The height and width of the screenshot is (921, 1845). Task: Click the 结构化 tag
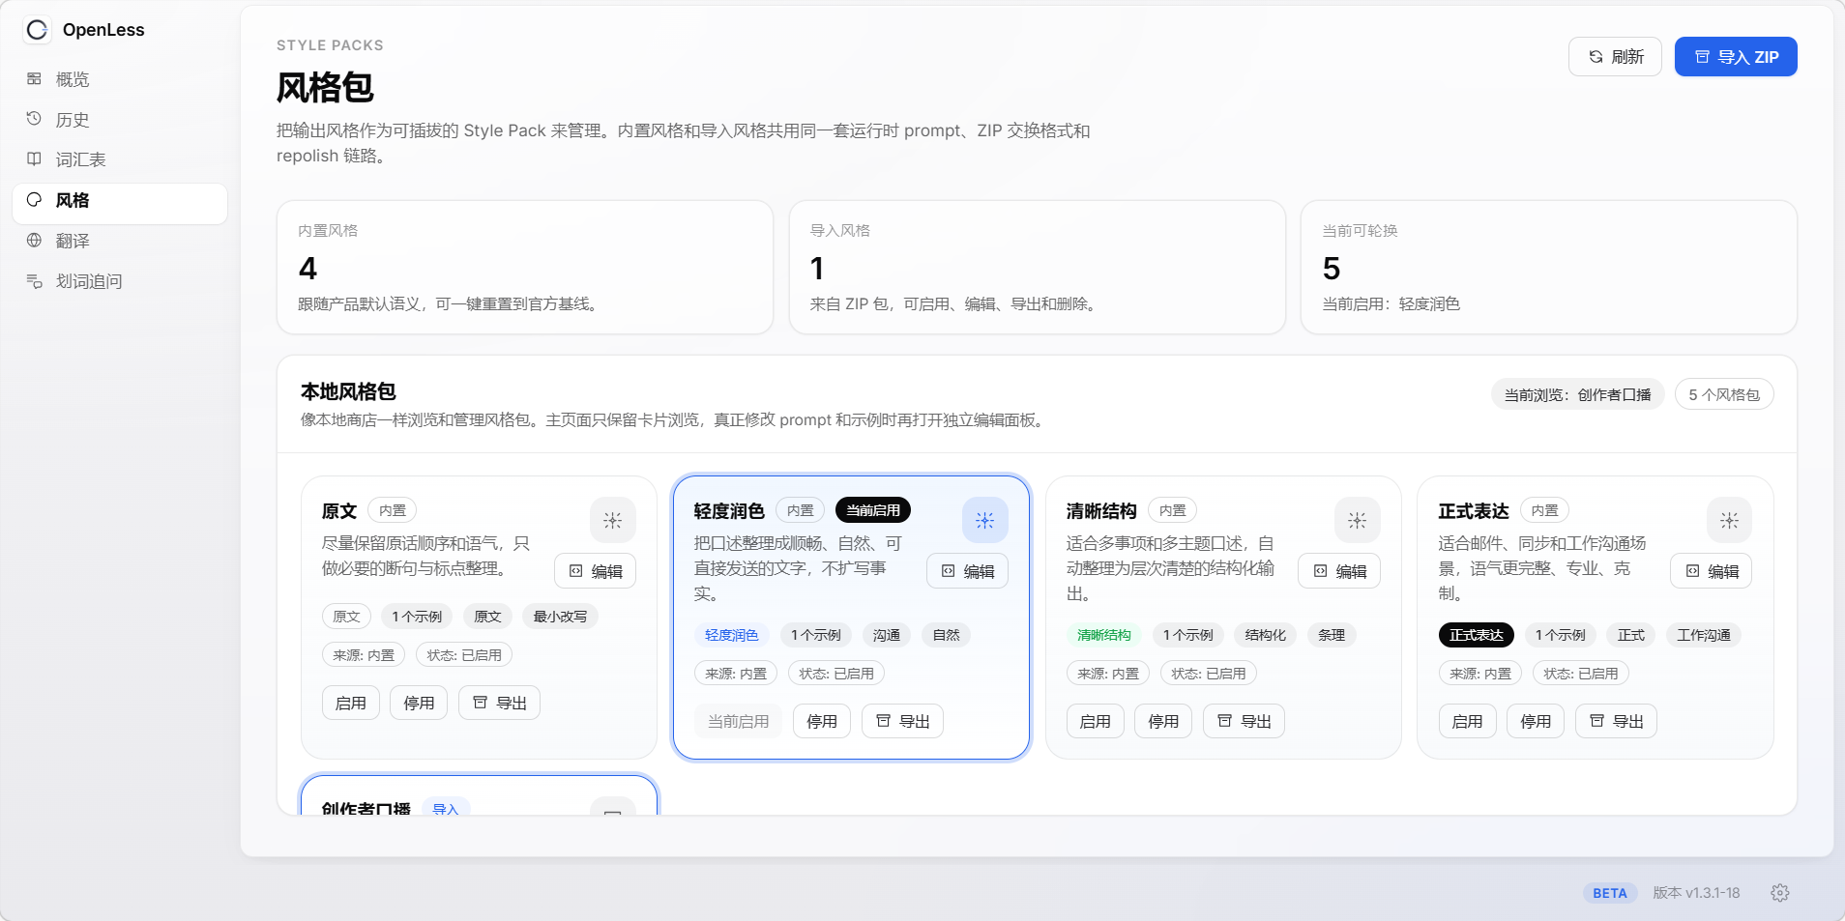pyautogui.click(x=1266, y=635)
